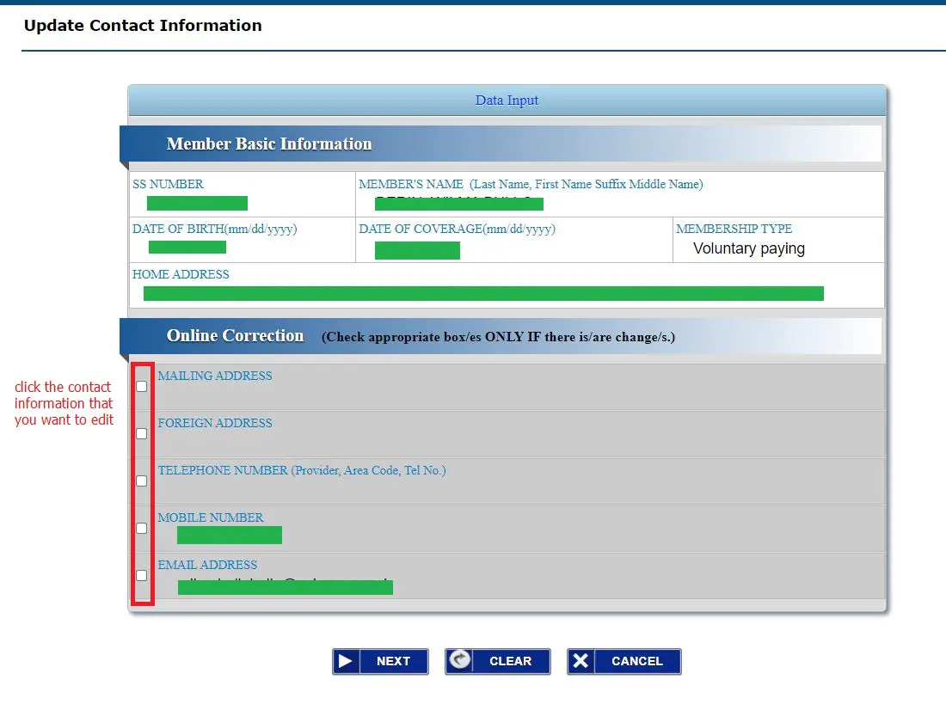
Task: Click the X icon on the CANCEL button
Action: click(x=581, y=661)
